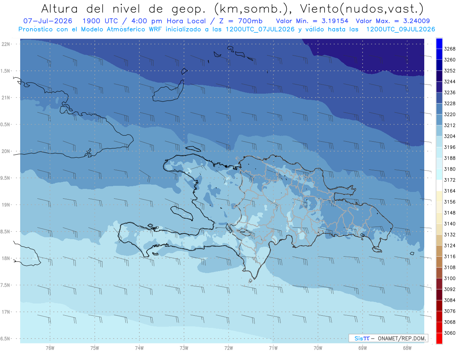Click the '22N' latitude label
The height and width of the screenshot is (353, 457).
[x=5, y=44]
